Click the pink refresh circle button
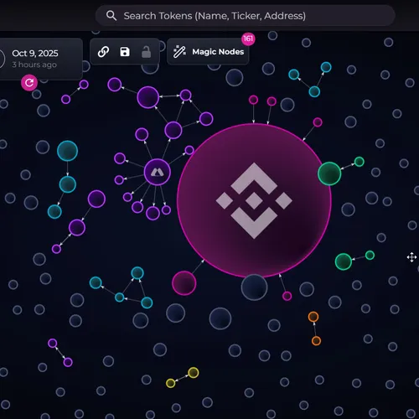419x419 pixels. [29, 83]
